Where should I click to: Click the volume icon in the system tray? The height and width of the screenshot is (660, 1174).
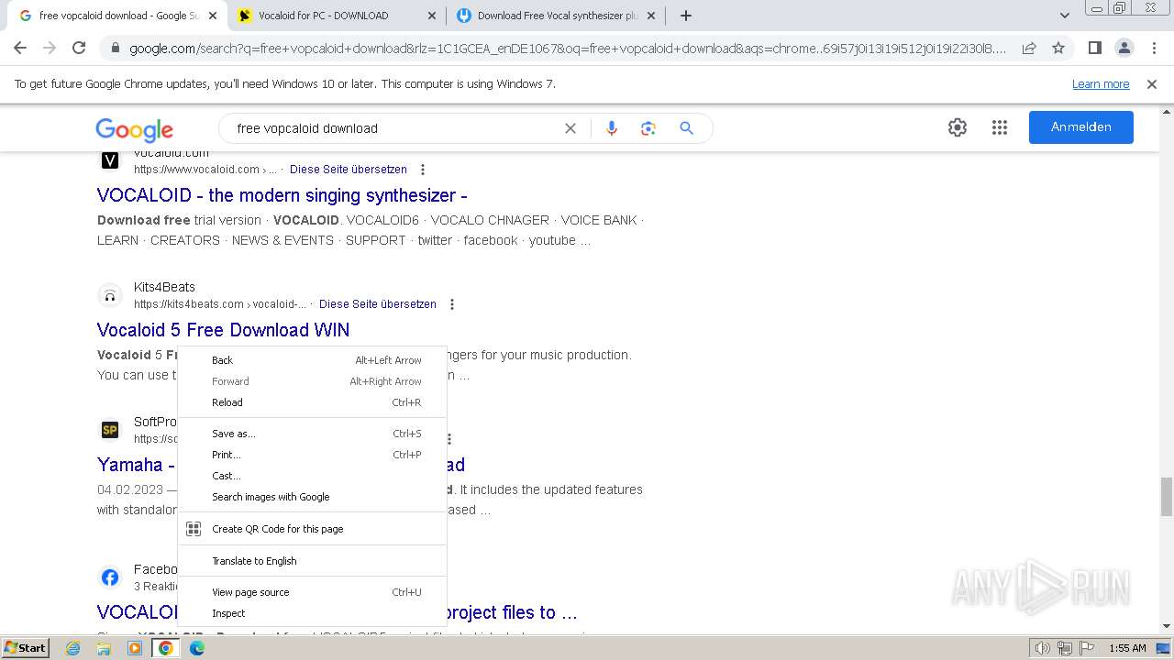point(1042,648)
